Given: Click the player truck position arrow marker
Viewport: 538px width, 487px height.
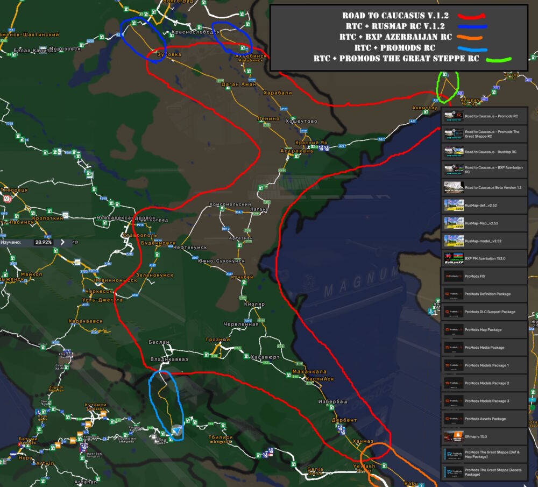Looking at the screenshot, I should 177,430.
